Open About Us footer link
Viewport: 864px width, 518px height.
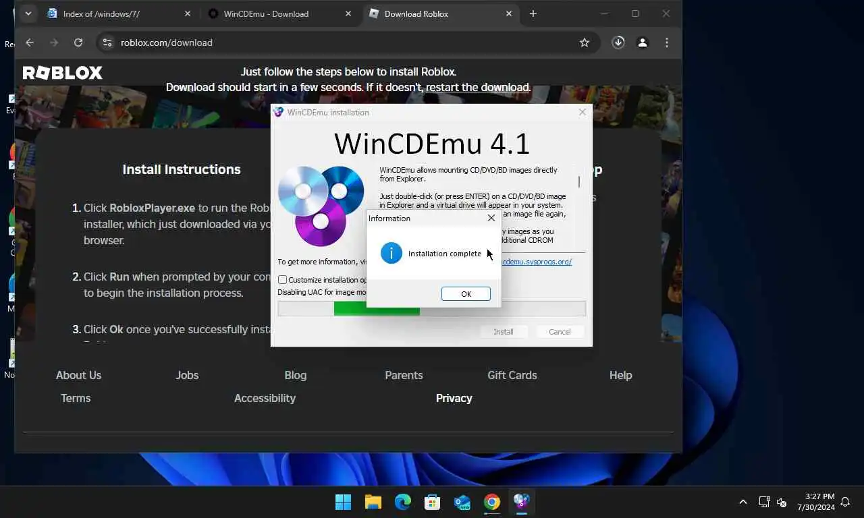point(78,375)
